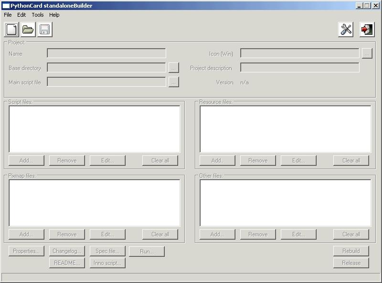Click Clear all under Resource files
382x283 pixels.
pos(351,161)
